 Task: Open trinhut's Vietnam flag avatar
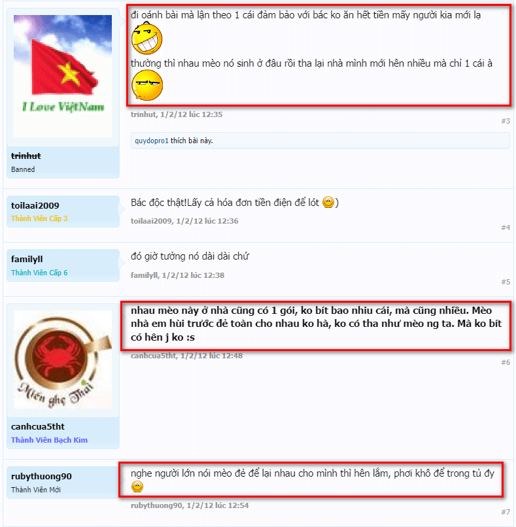63,76
